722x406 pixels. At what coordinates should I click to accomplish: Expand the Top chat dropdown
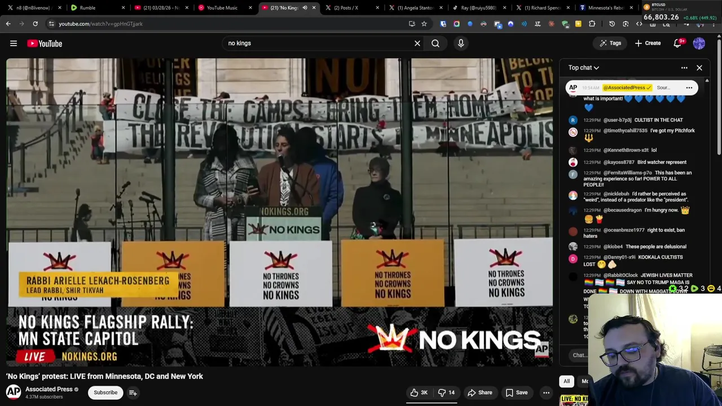584,68
